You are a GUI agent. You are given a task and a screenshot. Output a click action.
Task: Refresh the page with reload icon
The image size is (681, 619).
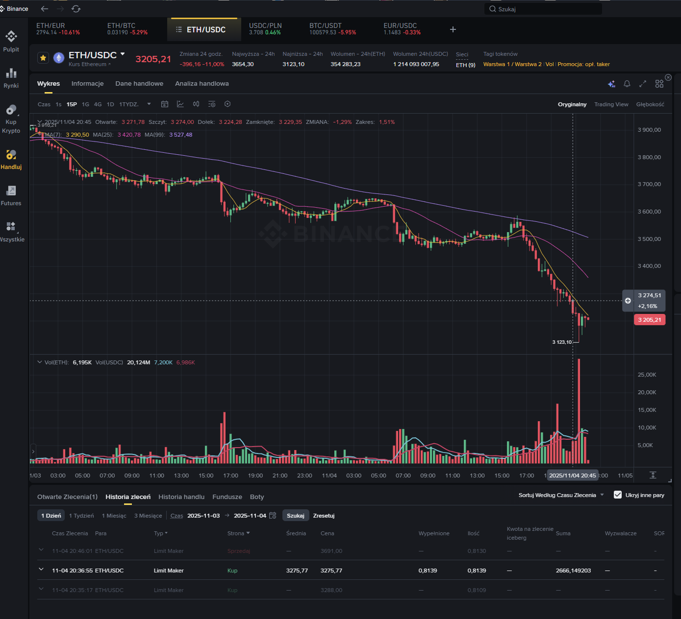click(x=76, y=9)
